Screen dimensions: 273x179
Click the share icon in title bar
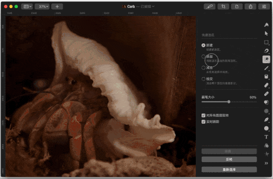coord(251,6)
